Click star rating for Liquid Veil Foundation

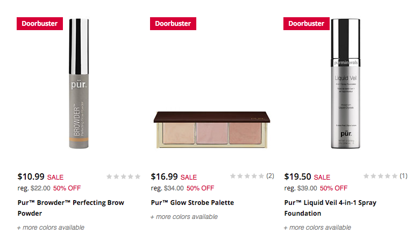[x=380, y=176]
